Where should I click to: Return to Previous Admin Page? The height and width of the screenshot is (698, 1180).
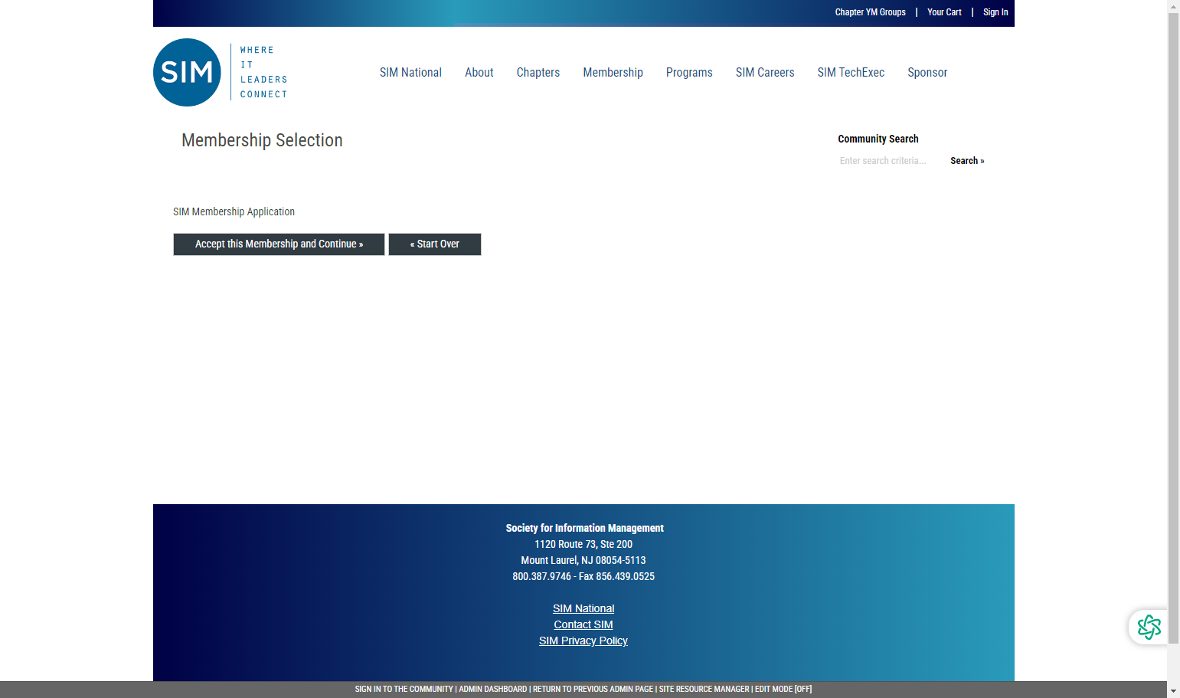click(x=593, y=690)
